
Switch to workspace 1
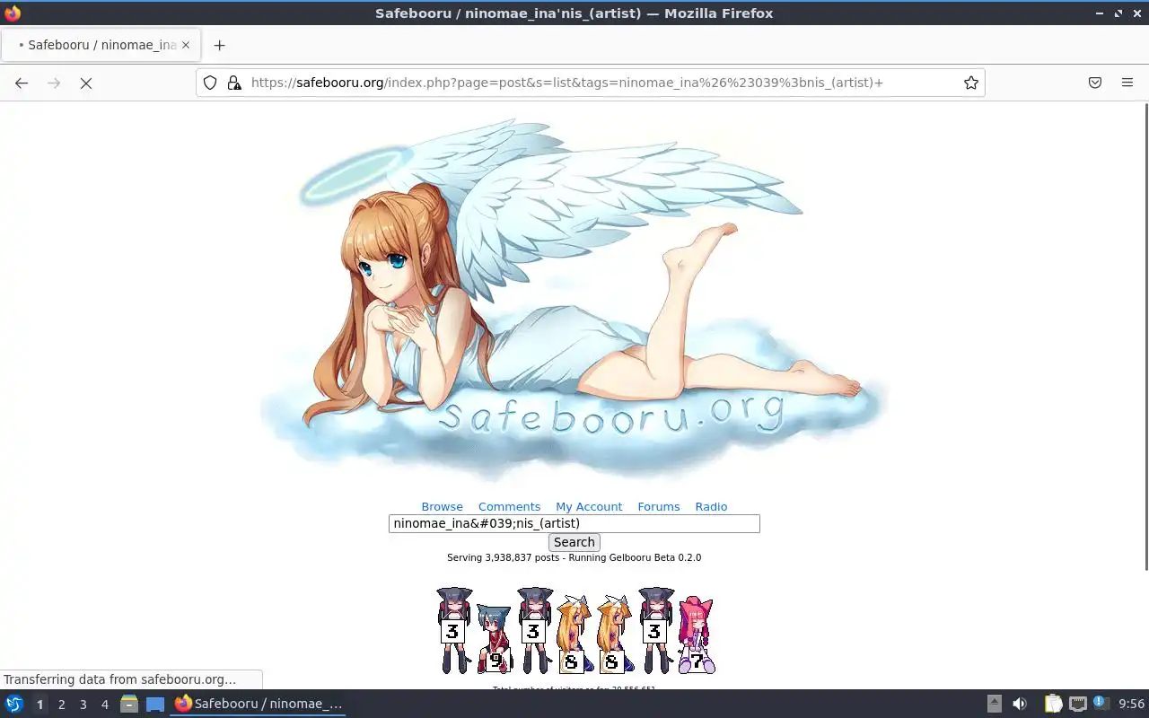click(39, 705)
